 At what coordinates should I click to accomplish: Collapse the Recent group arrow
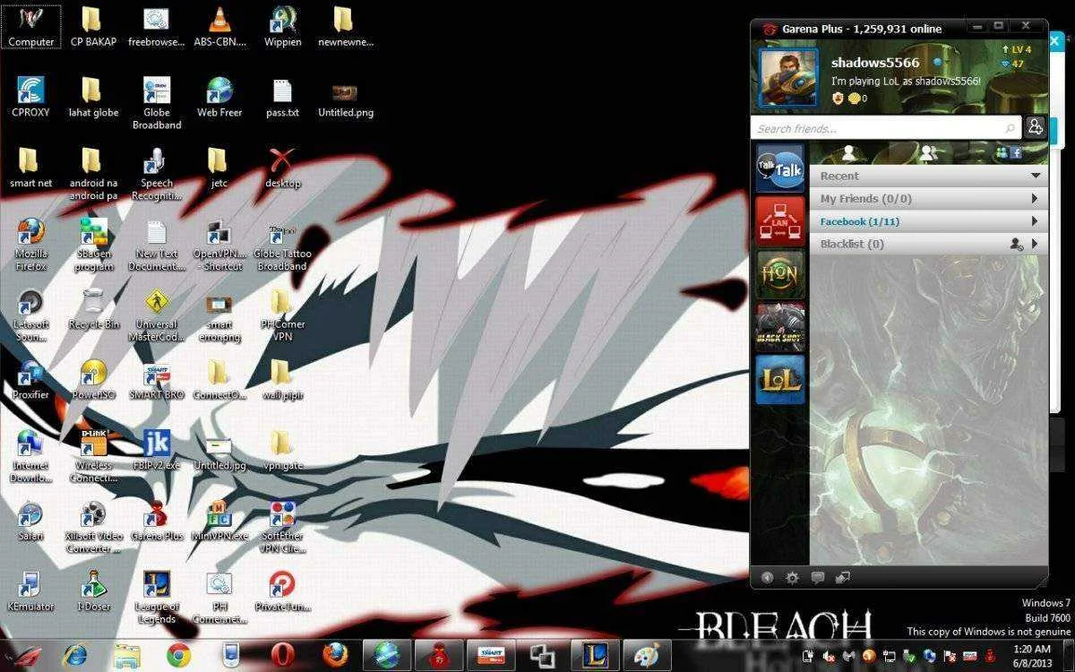point(1036,177)
